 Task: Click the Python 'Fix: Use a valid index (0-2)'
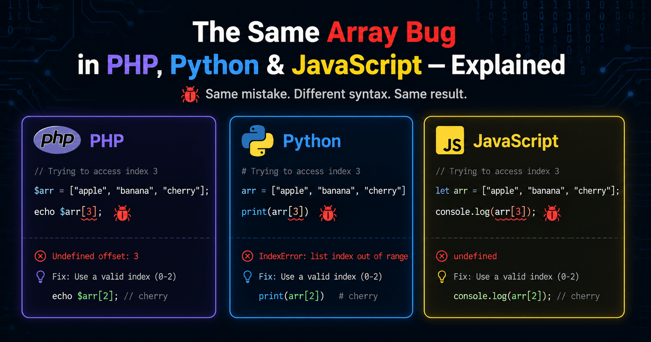click(321, 277)
